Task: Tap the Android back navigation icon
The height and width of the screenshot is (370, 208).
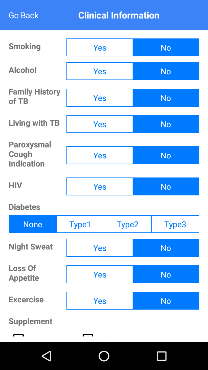Action: click(47, 356)
